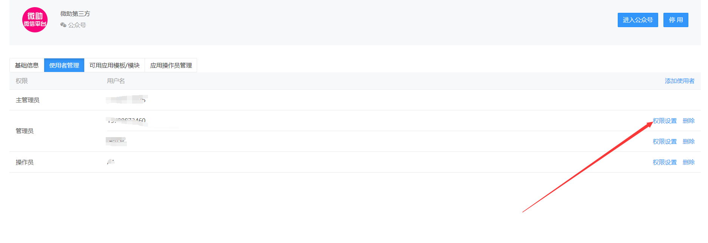Click 删除 in the 操作员 row
Image resolution: width=708 pixels, height=243 pixels.
[688, 162]
